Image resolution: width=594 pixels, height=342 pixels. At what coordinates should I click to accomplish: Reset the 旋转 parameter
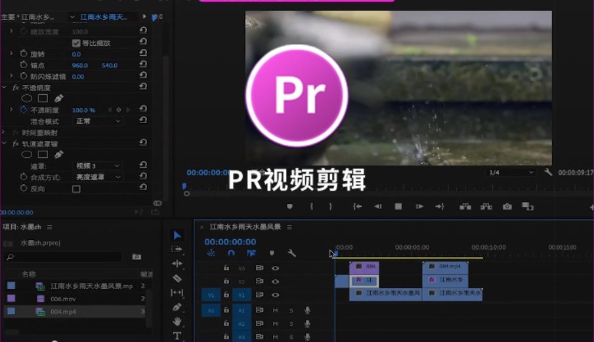[x=143, y=52]
